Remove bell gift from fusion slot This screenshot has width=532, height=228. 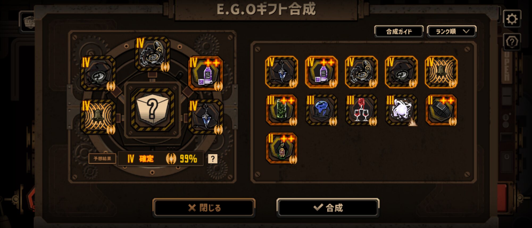tap(98, 117)
